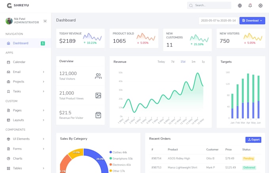269x173 pixels.
Task: Expand the Nik Patel user dropdown arrow
Action: [45, 21]
